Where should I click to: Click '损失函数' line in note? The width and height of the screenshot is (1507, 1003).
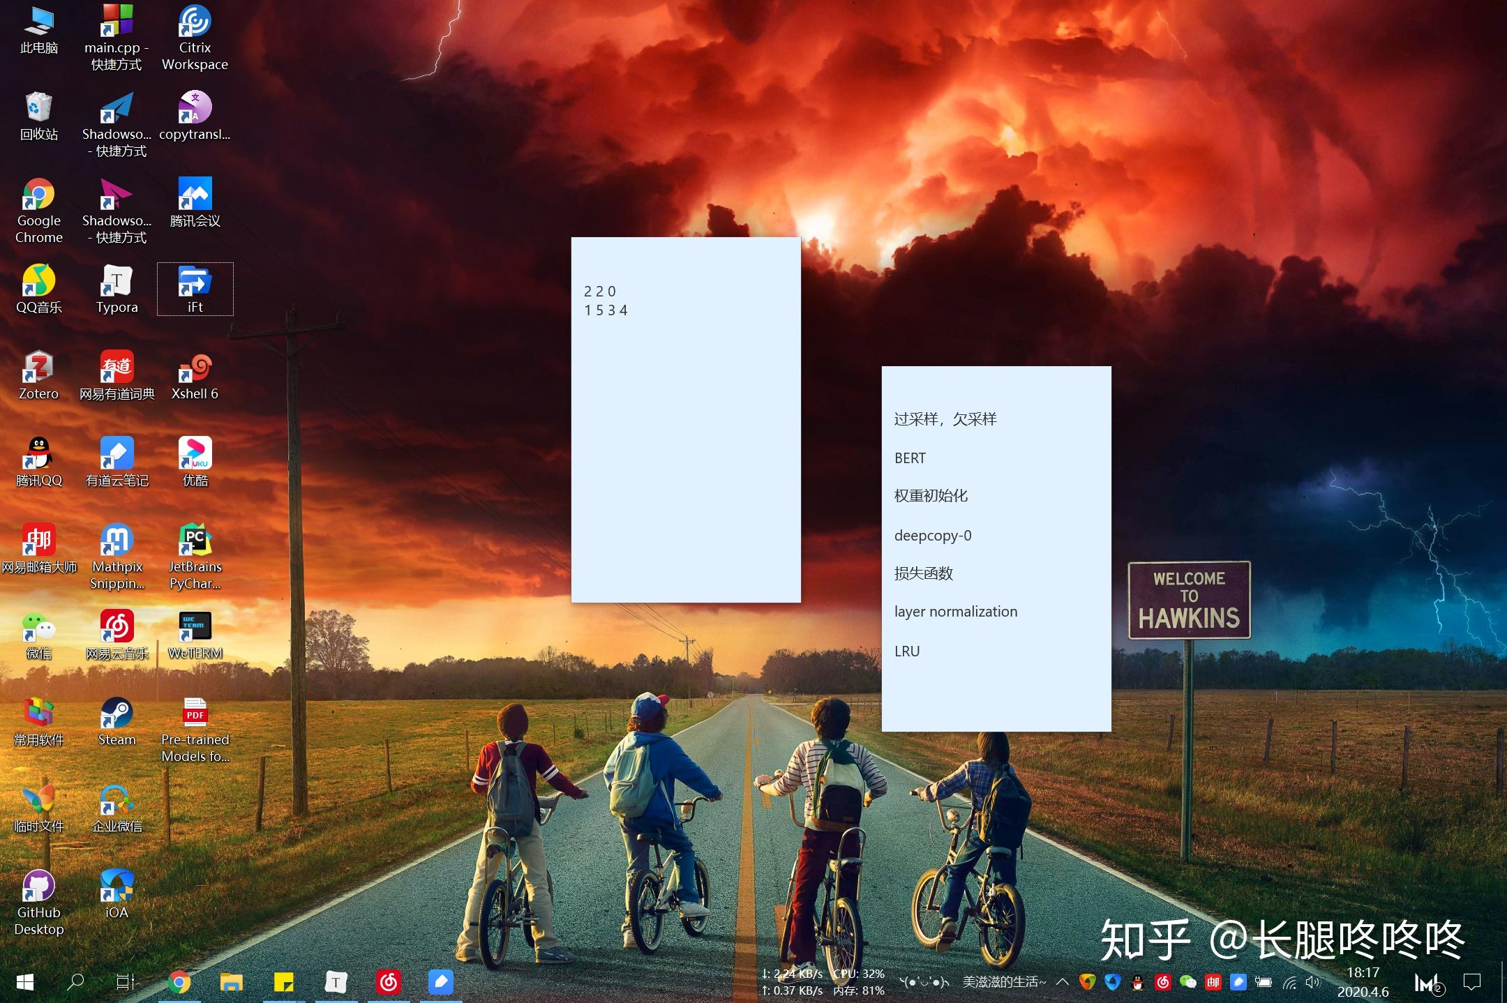click(923, 573)
